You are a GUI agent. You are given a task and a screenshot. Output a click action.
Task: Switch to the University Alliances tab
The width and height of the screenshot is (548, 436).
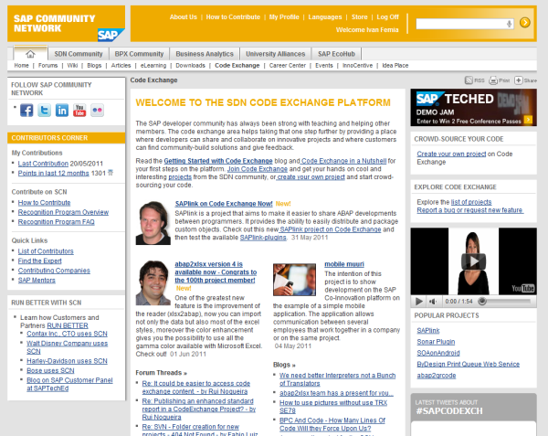[276, 54]
